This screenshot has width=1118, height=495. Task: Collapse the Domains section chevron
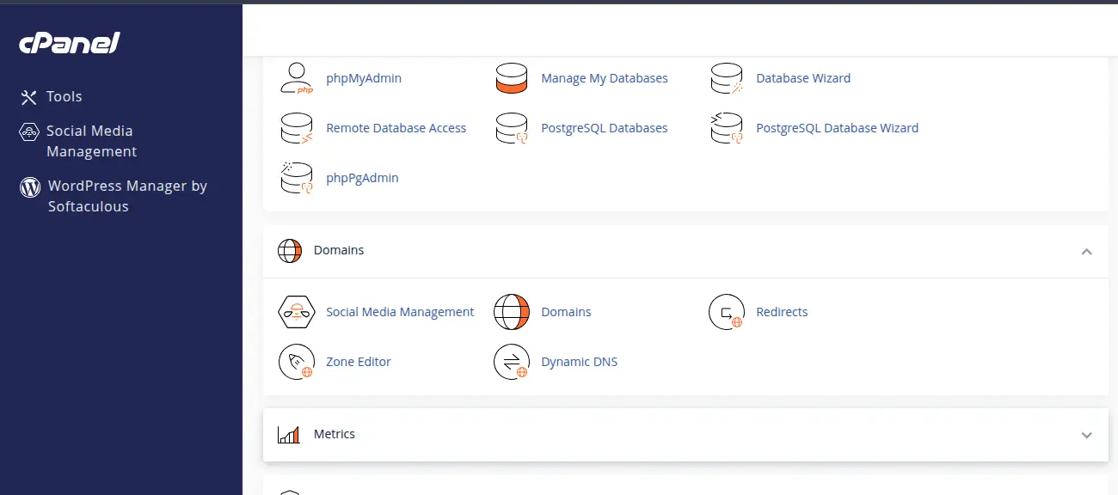tap(1086, 252)
